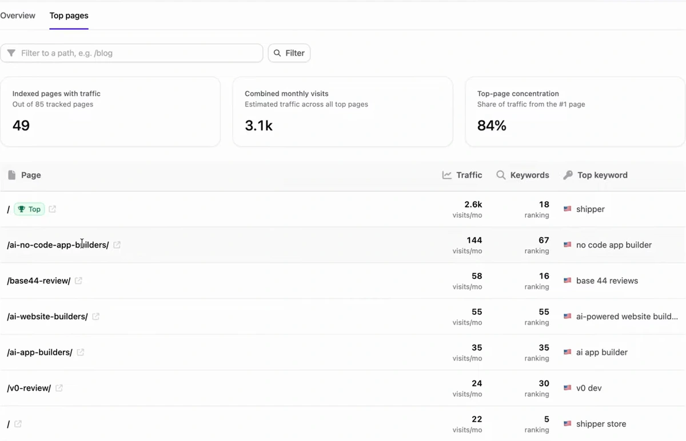686x441 pixels.
Task: Click the 2.6k traffic value
Action: tap(473, 204)
